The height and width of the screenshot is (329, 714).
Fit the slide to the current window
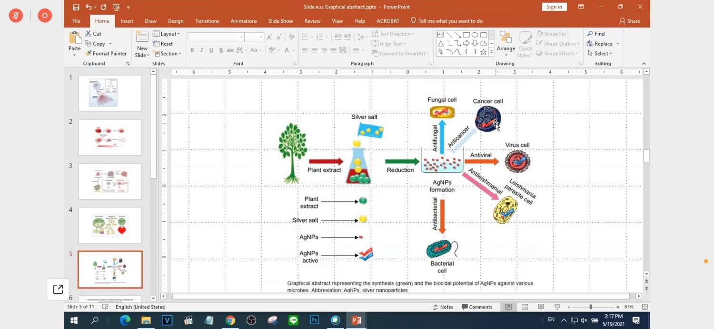tap(645, 307)
